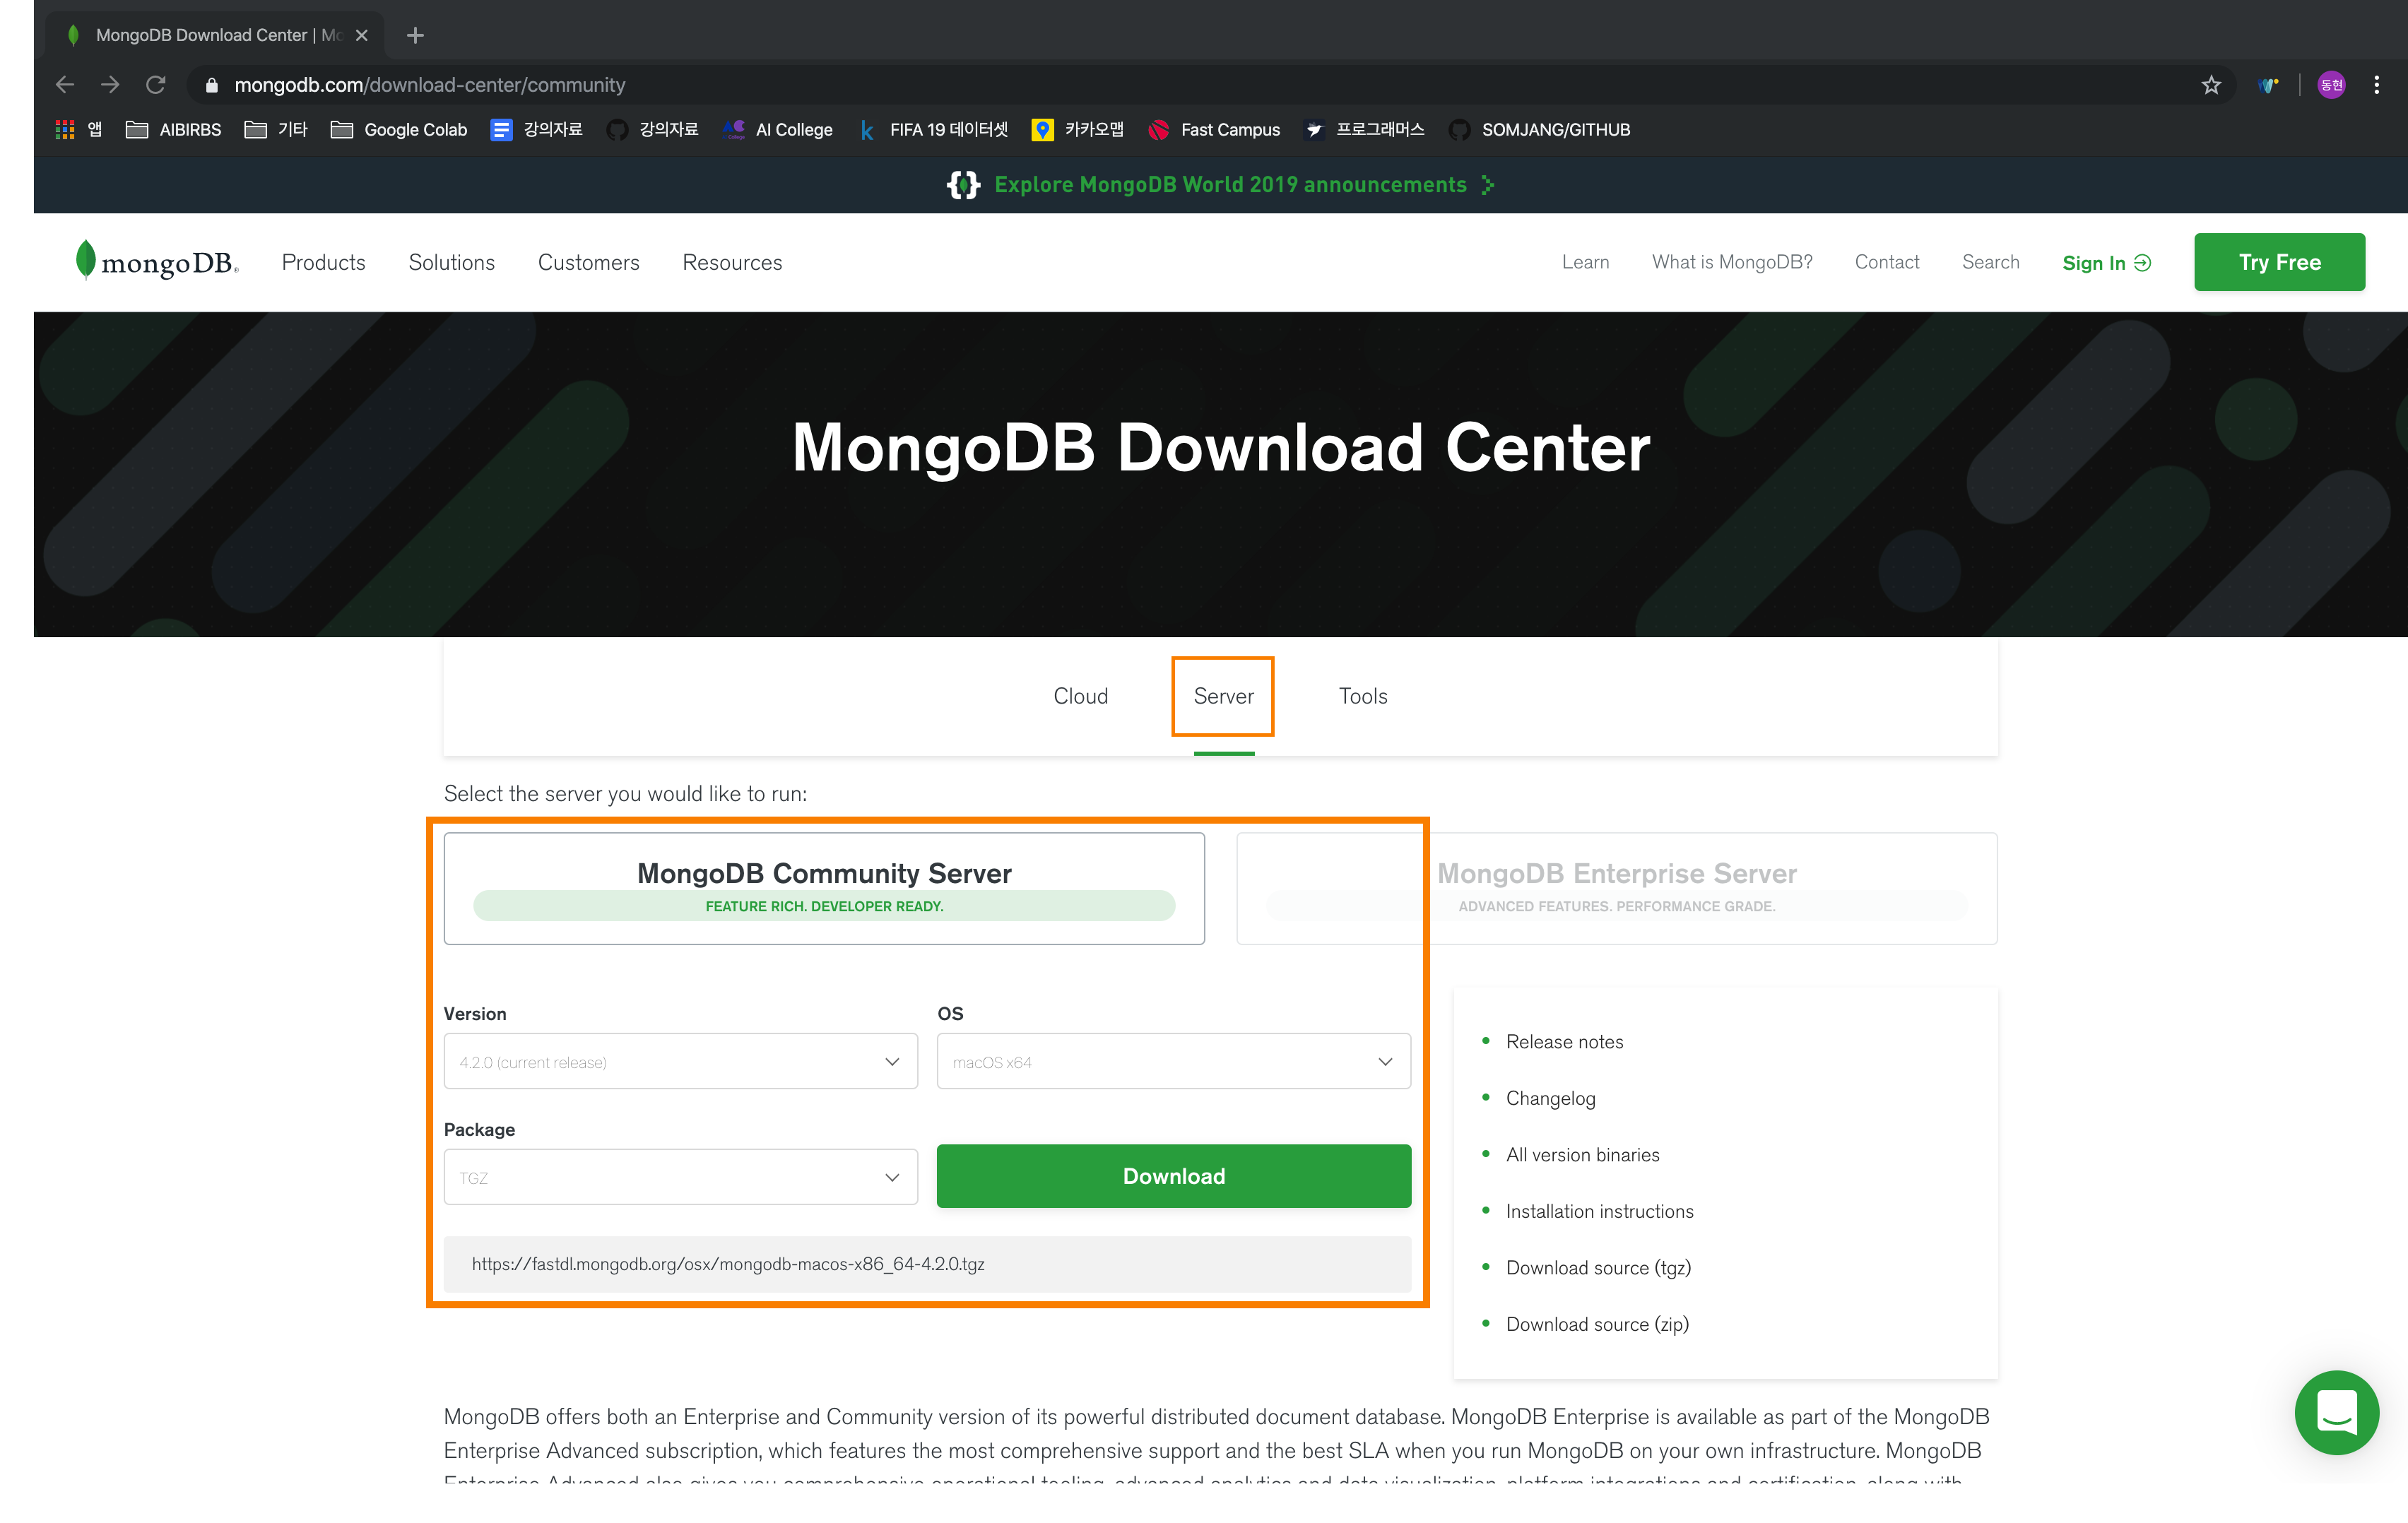2408x1523 pixels.
Task: Open the Fast Campus bookmark
Action: (1214, 130)
